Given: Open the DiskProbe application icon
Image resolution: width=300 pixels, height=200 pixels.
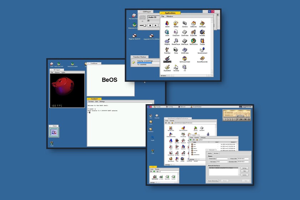Looking at the screenshot, I should [185, 32].
